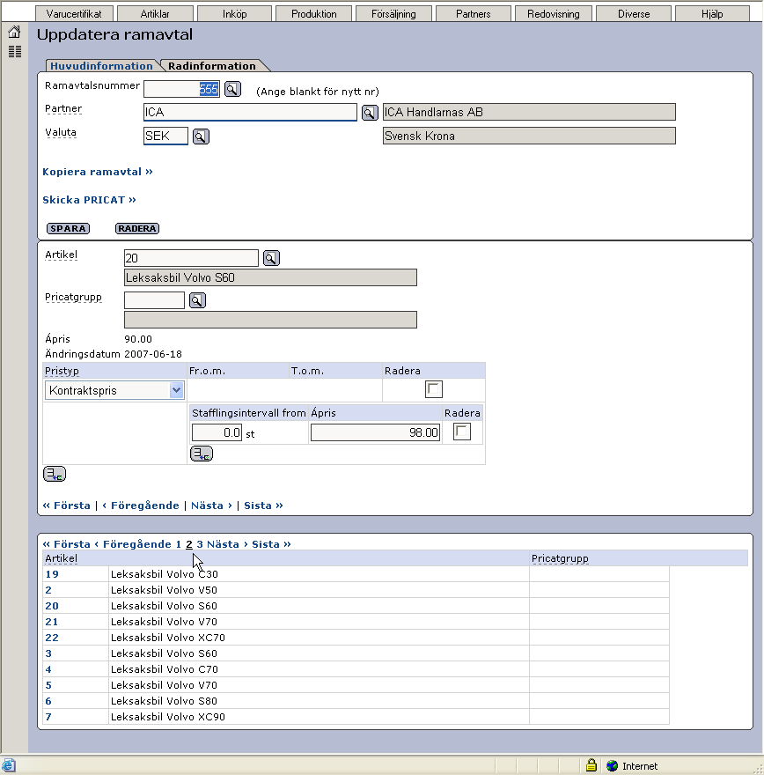Go to Nästa record in detail panel
Screen dimensions: 764x775
pyautogui.click(x=211, y=506)
